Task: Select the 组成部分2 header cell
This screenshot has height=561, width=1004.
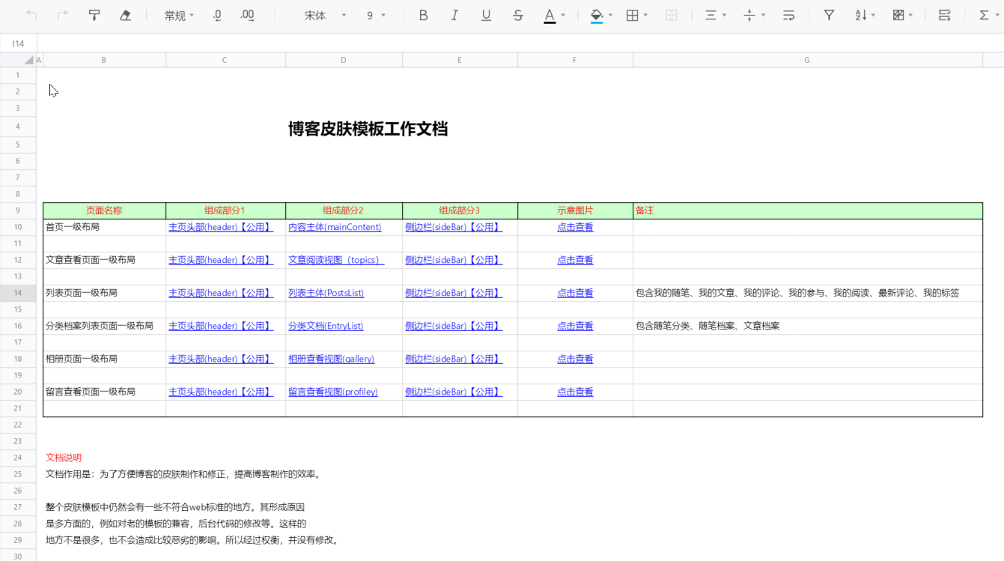Action: point(344,210)
